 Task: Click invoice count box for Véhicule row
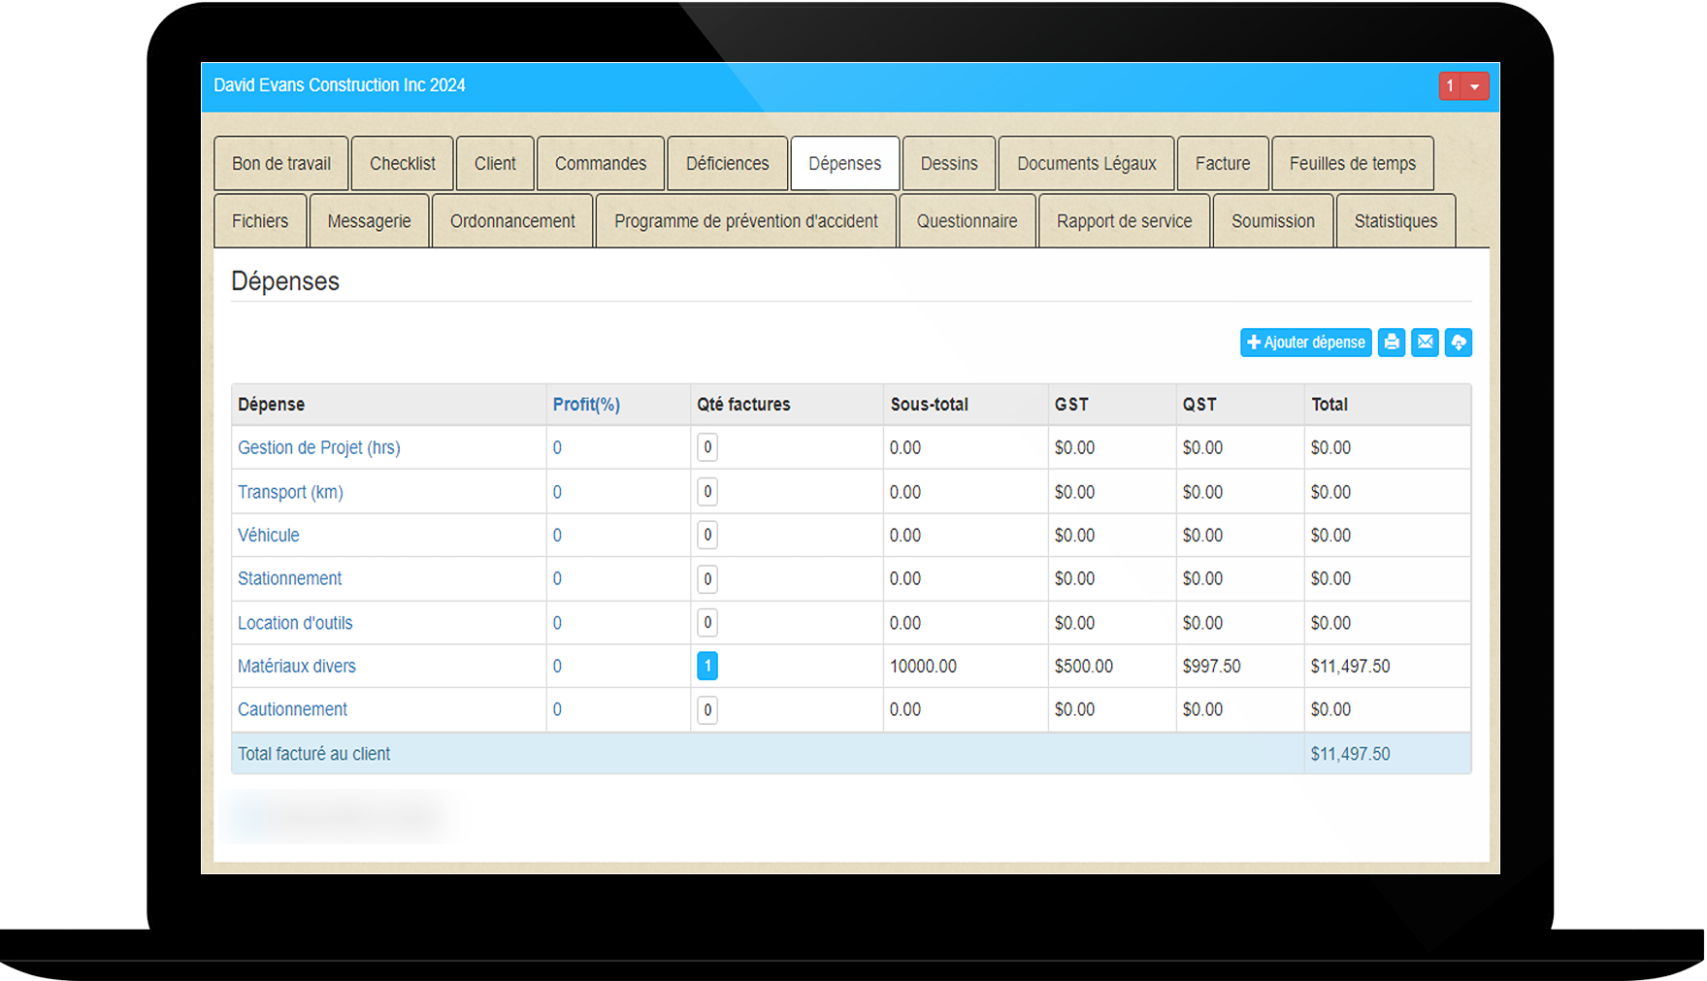click(707, 536)
